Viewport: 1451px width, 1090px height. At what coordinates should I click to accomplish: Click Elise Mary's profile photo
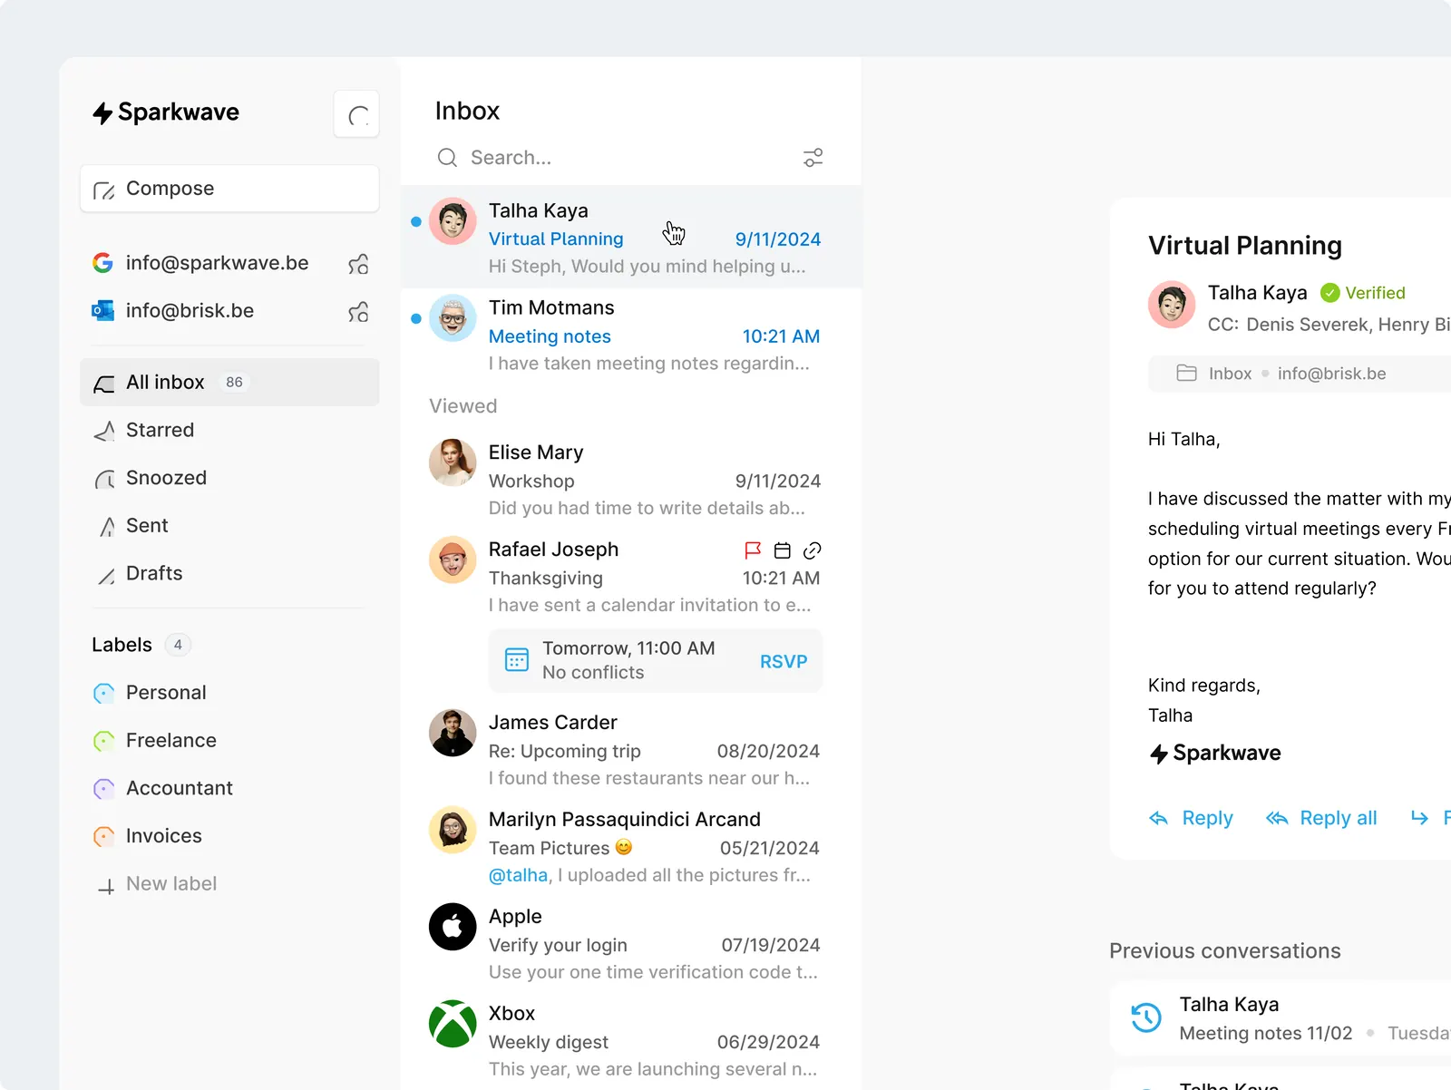pyautogui.click(x=453, y=462)
